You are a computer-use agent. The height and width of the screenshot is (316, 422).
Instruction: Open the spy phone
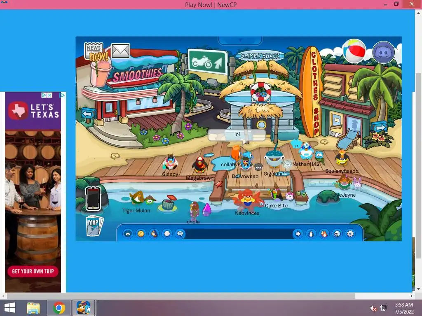(93, 199)
